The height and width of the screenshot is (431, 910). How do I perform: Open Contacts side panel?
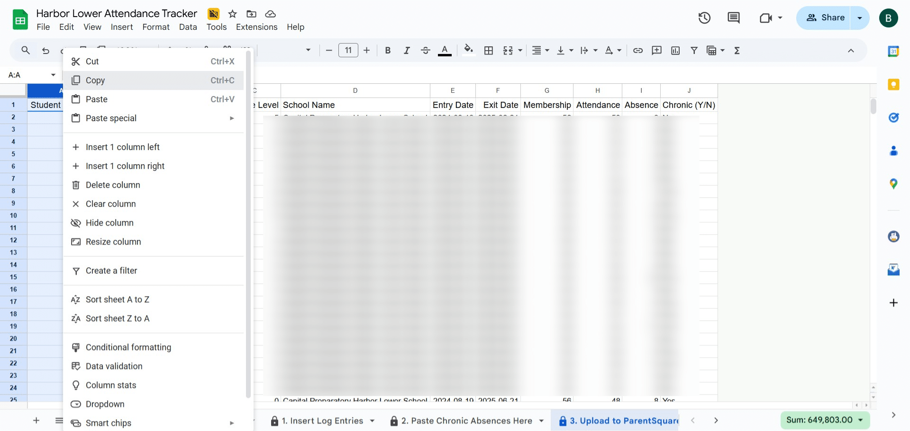click(893, 150)
